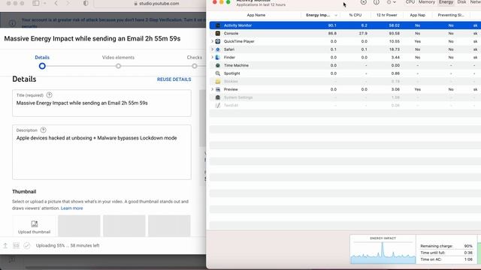481x270 pixels.
Task: Click the TextEdit icon in the list
Action: [218, 105]
